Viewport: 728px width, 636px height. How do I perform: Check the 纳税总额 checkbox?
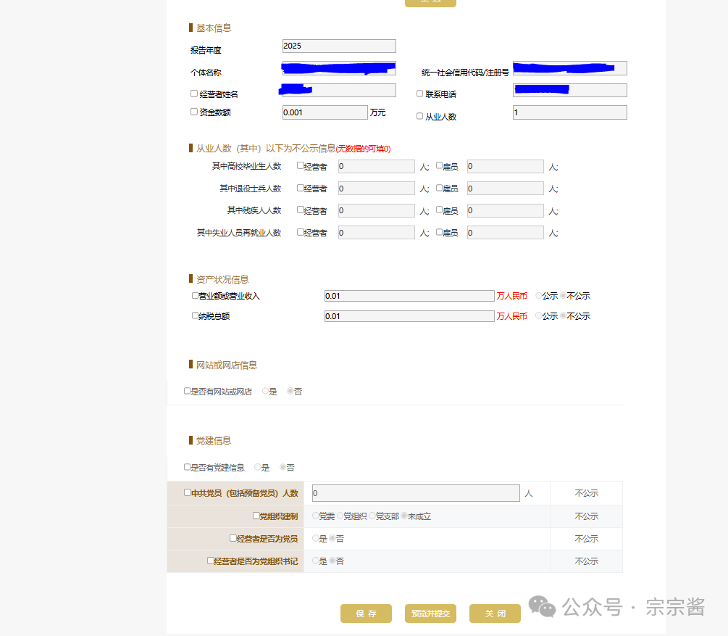pyautogui.click(x=195, y=315)
